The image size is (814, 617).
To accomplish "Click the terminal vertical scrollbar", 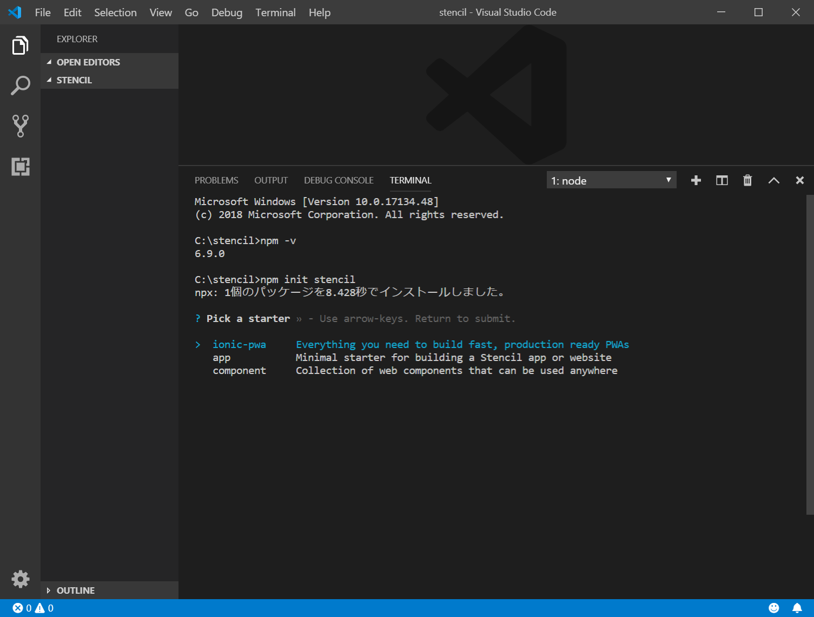I will pyautogui.click(x=810, y=355).
